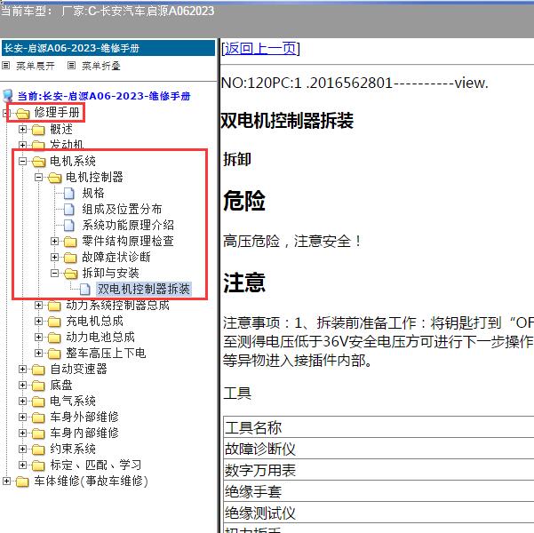Expand the 底盘 tree node
Screen dimensions: 534x533
(22, 386)
